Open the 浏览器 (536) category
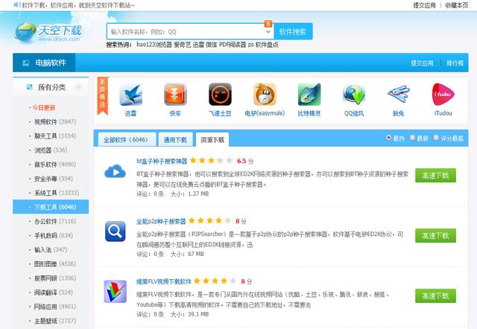 [51, 150]
